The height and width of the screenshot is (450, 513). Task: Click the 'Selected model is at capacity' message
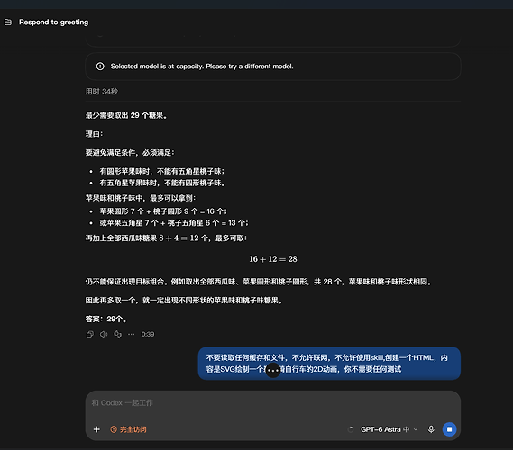(202, 67)
